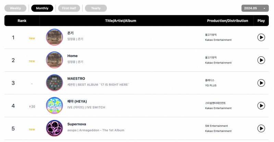Switch to the Yearly chart tab

(96, 8)
